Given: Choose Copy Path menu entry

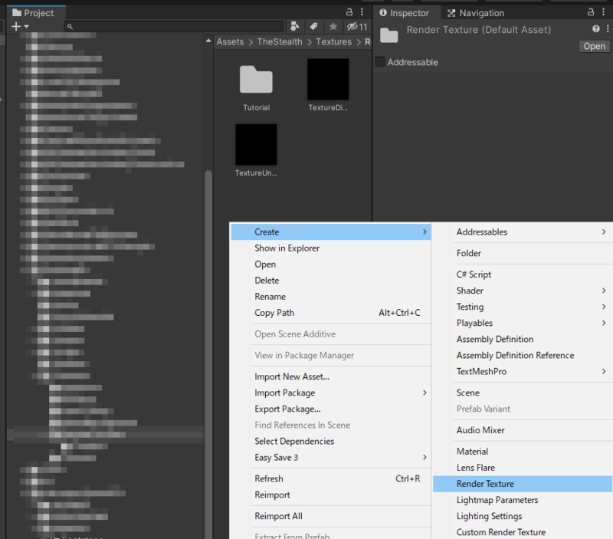Looking at the screenshot, I should tap(331, 313).
